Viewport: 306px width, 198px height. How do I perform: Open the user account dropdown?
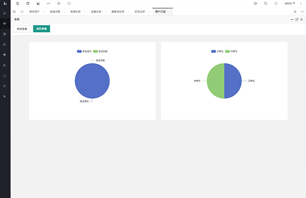click(x=289, y=3)
